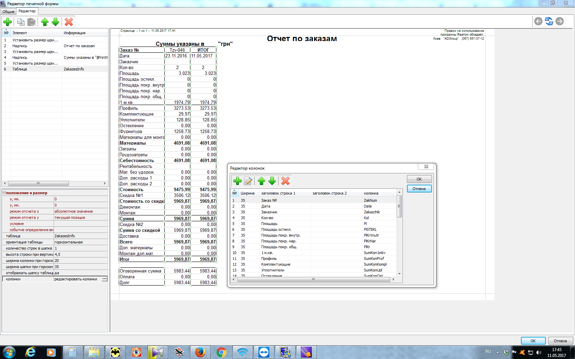575x359 pixels.
Task: Click Отмена at bottom of main window
Action: [560, 341]
